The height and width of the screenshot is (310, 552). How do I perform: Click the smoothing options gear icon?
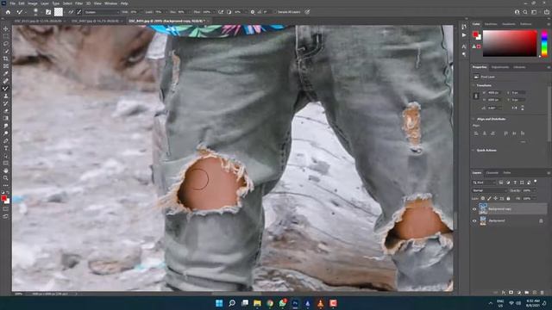point(253,12)
